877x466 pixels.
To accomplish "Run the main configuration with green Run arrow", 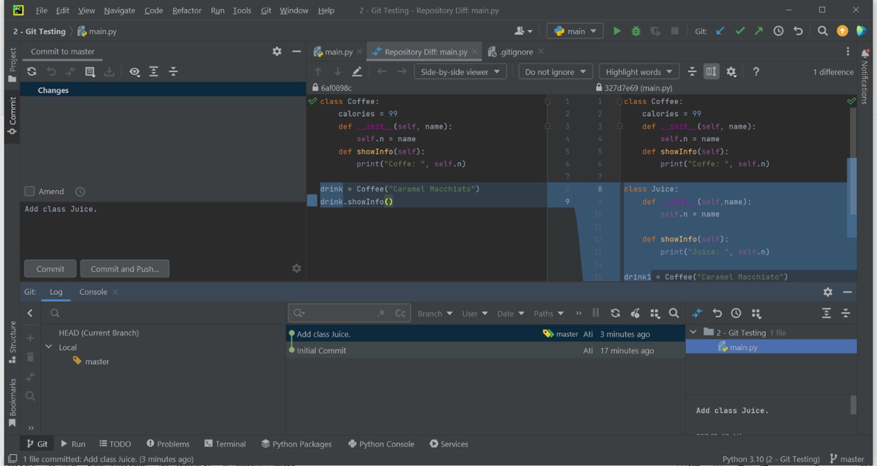I will point(617,31).
